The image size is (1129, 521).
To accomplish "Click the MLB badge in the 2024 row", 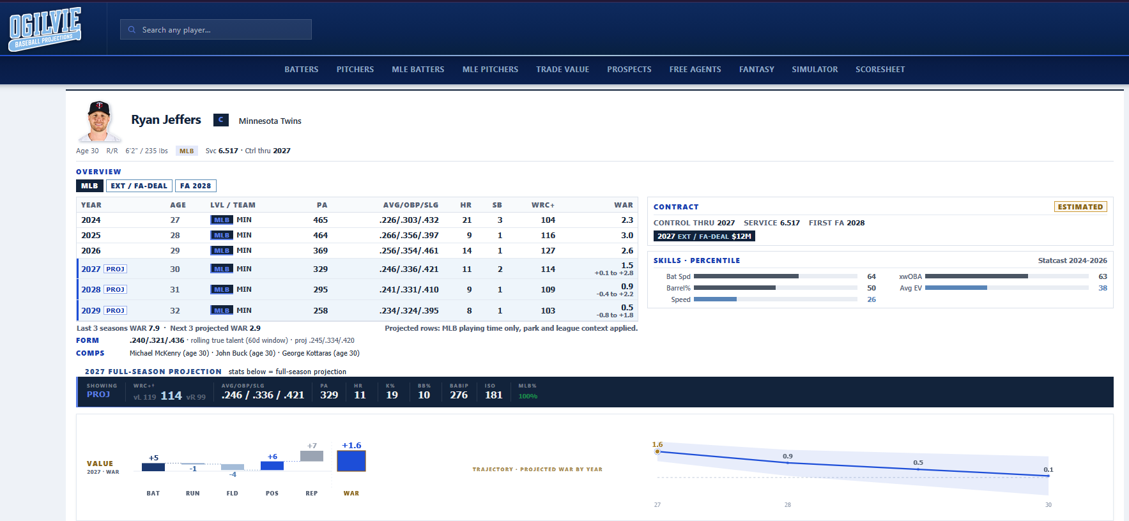I will point(222,220).
